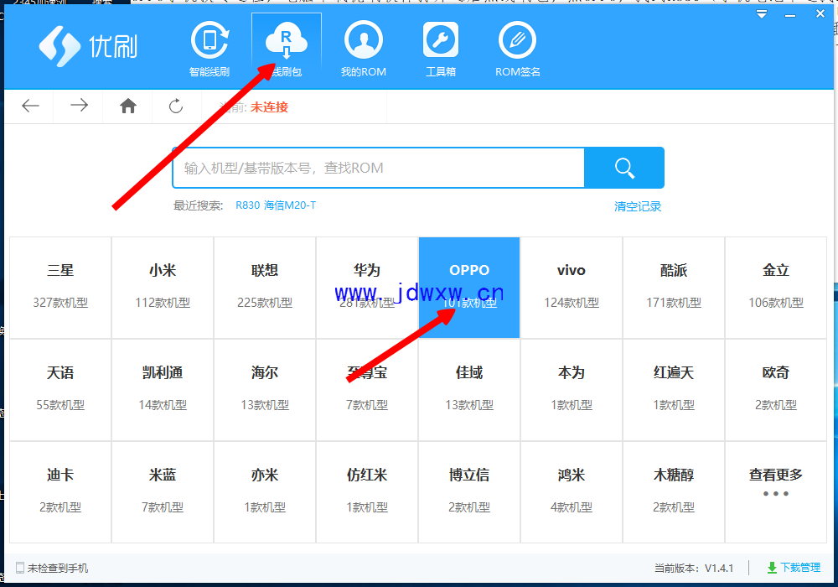Open the 本为 brand tile

coord(572,390)
